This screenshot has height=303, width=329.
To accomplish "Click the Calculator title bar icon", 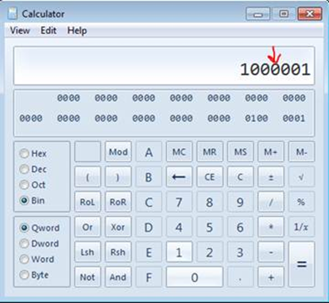I will pyautogui.click(x=12, y=13).
